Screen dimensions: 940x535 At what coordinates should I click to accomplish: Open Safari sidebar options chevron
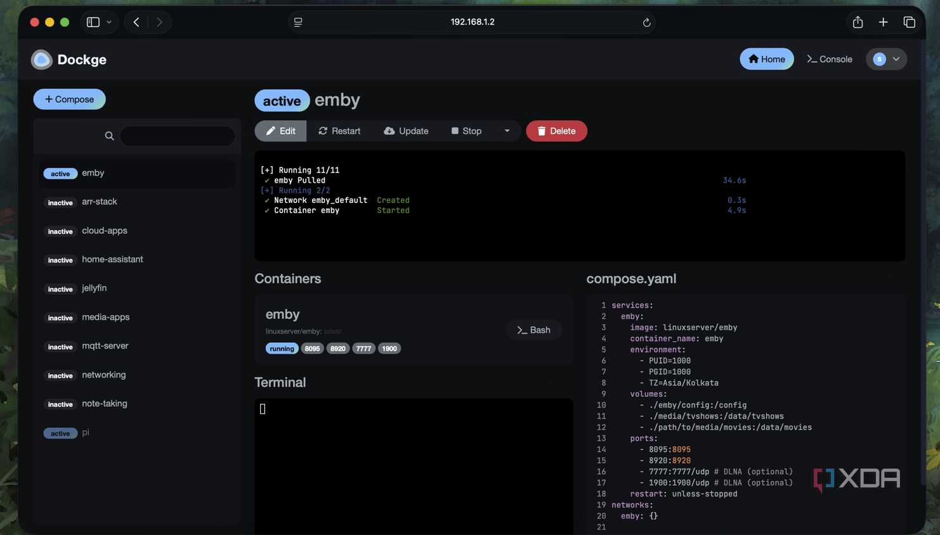[109, 22]
